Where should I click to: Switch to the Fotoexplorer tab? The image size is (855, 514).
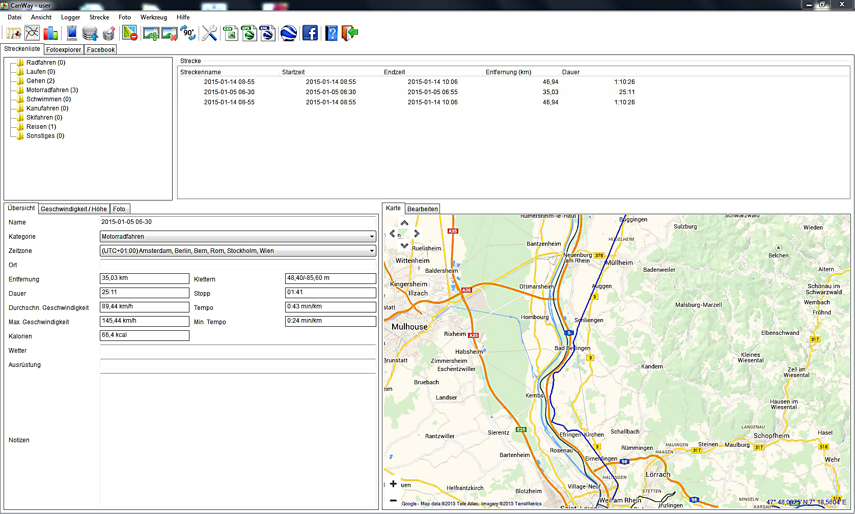coord(64,50)
